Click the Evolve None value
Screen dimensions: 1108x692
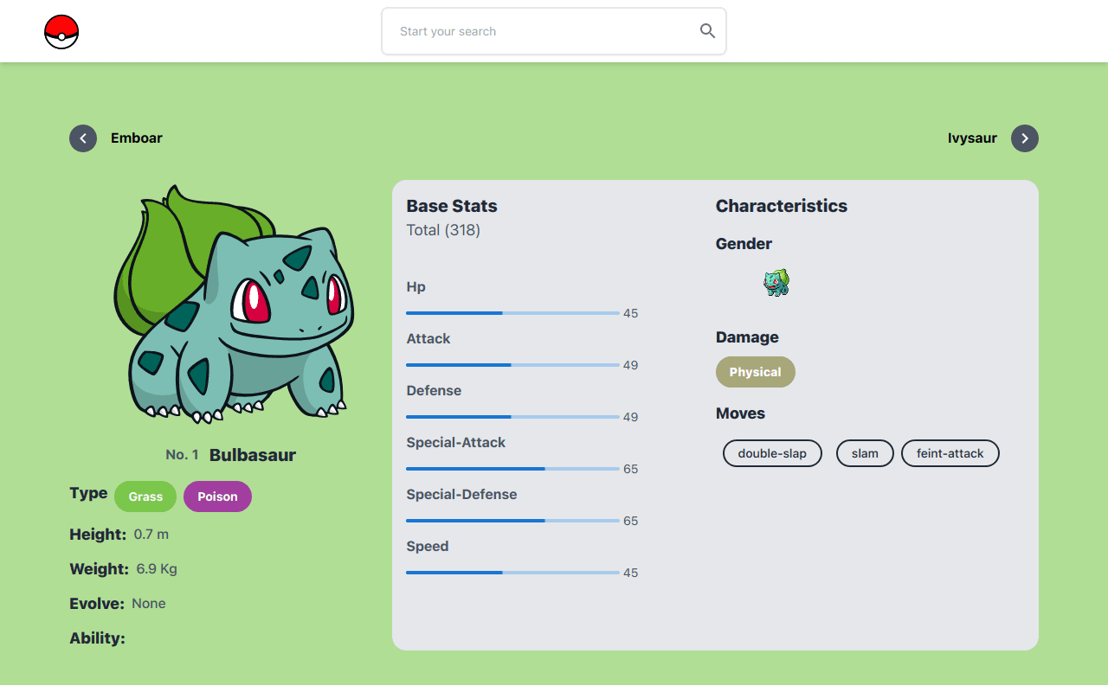coord(149,604)
